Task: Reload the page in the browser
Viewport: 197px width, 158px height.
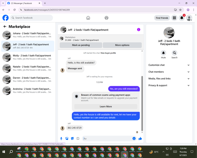Action: point(15,10)
